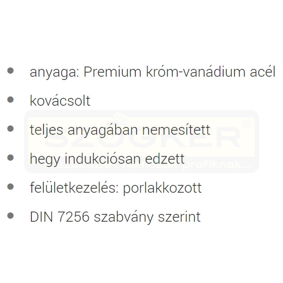Click the label 'felületkezelés:'
Image resolution: width=283 pixels, height=283 pixels.
pos(74,187)
